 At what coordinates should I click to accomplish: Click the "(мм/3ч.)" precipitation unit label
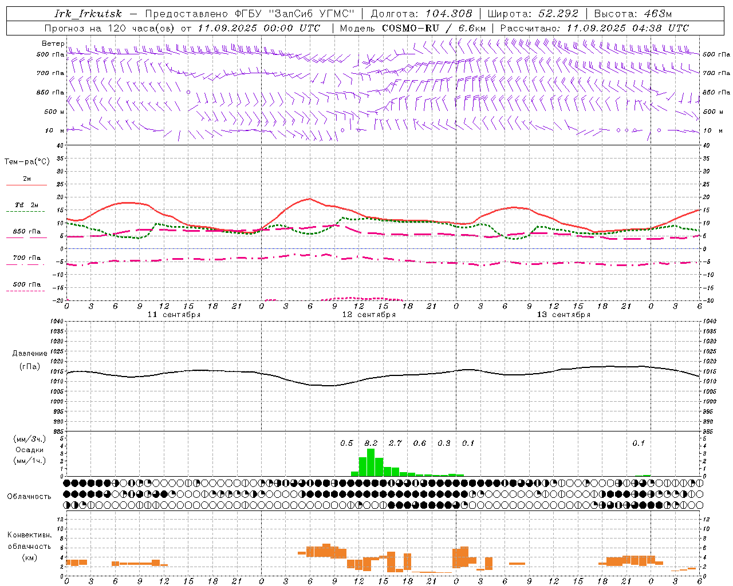click(30, 439)
